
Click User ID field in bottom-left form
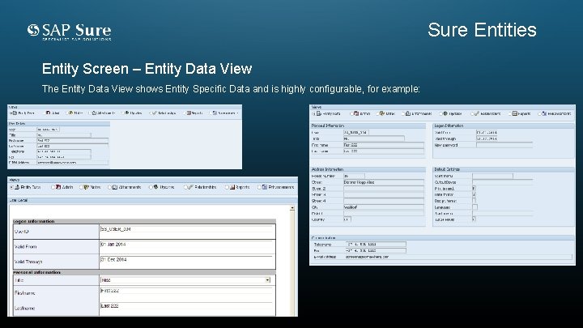(187, 229)
